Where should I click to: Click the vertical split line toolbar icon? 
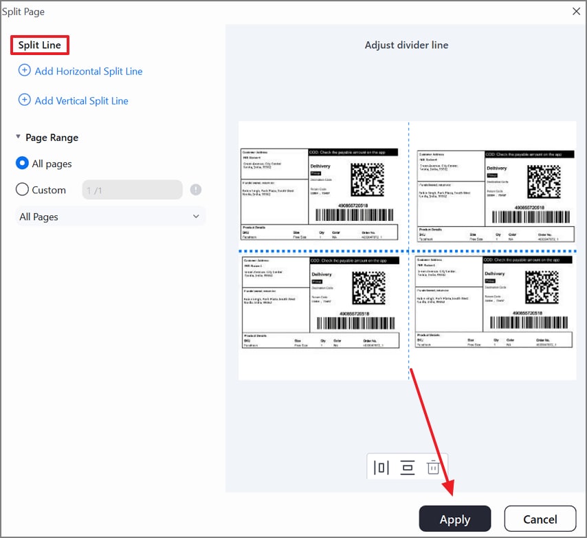[381, 468]
